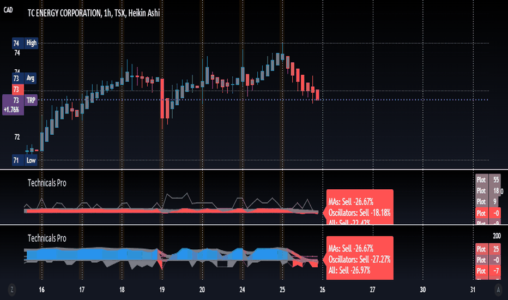Click the red 73 price tag

click(x=17, y=89)
